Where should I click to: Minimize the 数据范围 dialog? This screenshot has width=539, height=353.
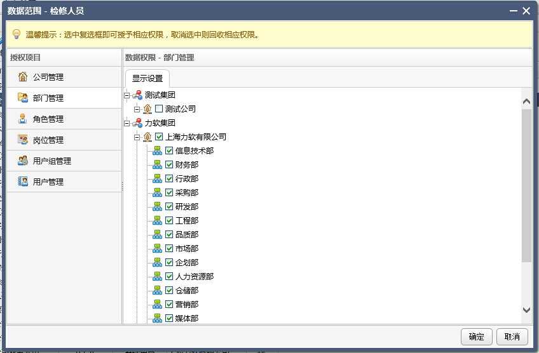pos(513,11)
